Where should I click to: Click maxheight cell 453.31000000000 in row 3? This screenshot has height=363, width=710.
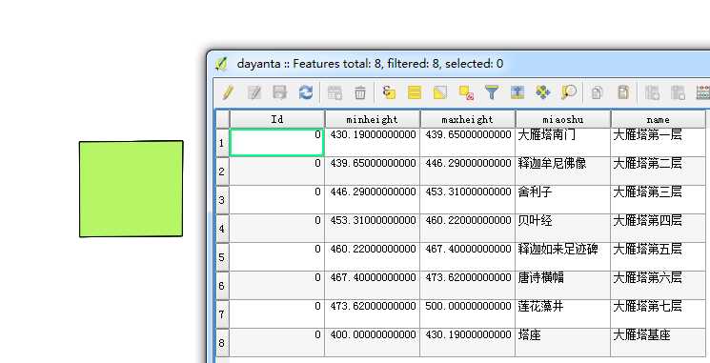coord(468,200)
